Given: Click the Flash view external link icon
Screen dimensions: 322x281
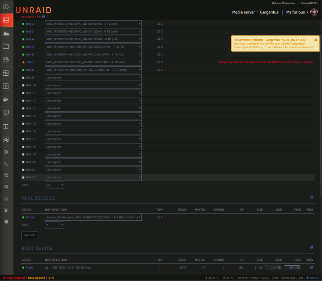Looking at the screenshot, I should pyautogui.click(x=312, y=268).
